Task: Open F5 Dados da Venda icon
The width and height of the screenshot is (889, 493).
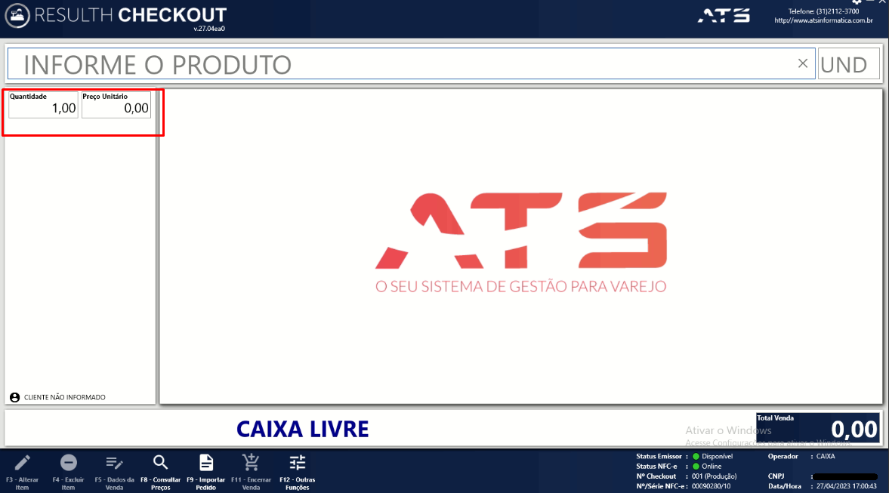Action: (x=114, y=463)
